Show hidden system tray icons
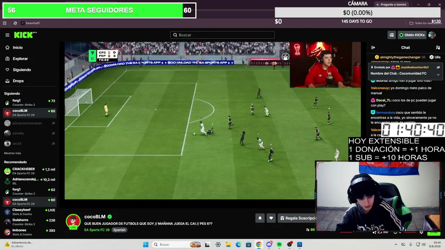 pyautogui.click(x=395, y=244)
